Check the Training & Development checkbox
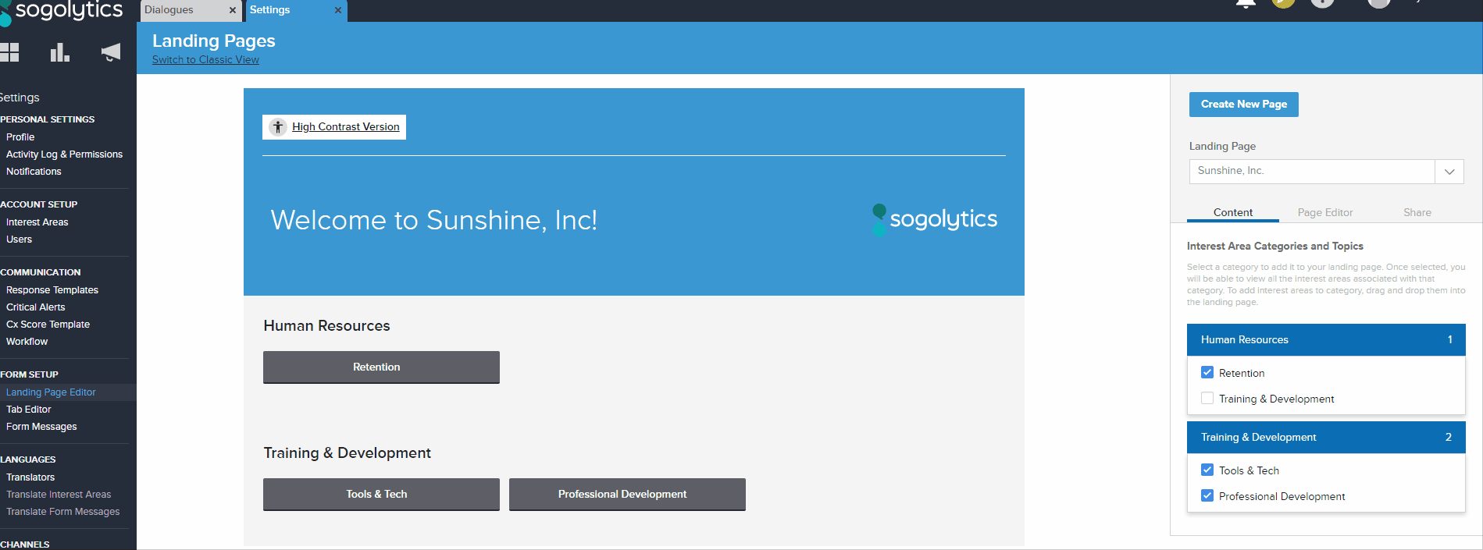This screenshot has height=550, width=1483. tap(1207, 399)
